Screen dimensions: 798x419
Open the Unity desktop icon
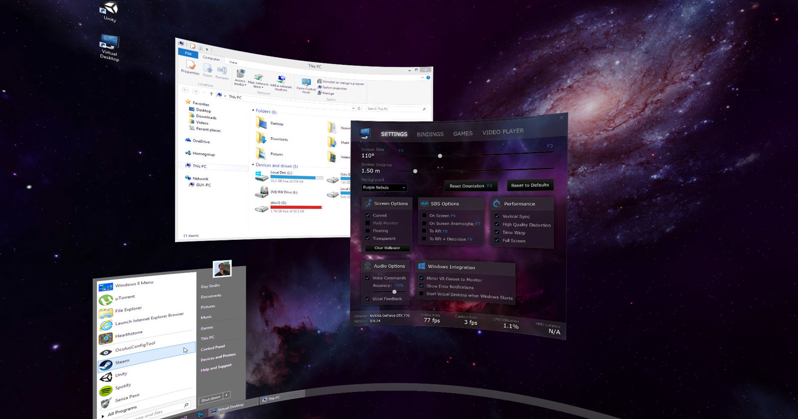point(109,11)
